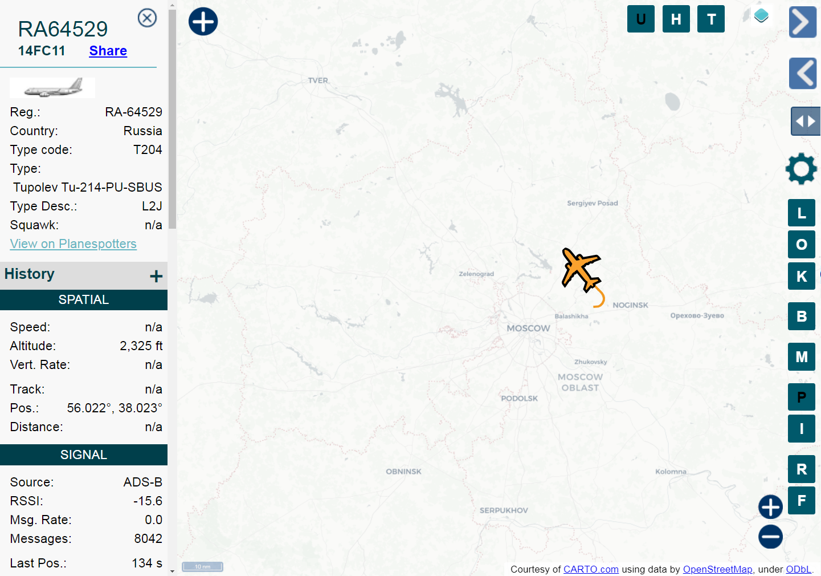Screen dimensions: 821x576
Task: Toggle the T map button
Action: click(711, 19)
